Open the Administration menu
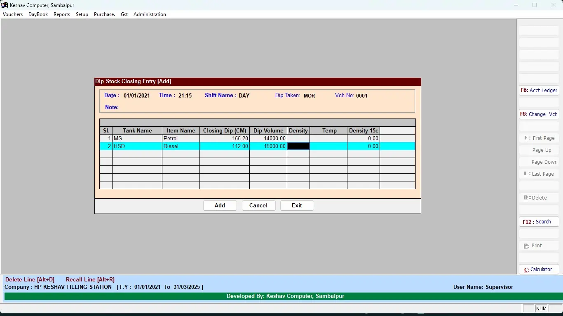The image size is (563, 316). [x=150, y=14]
